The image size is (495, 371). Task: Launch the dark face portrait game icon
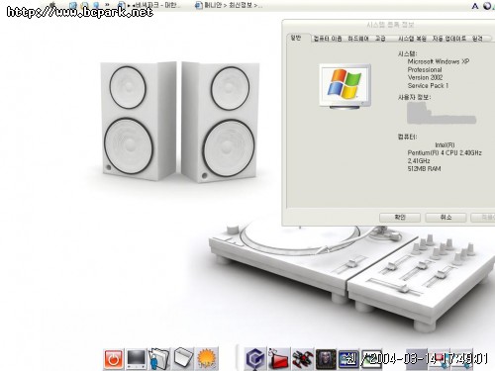326,359
